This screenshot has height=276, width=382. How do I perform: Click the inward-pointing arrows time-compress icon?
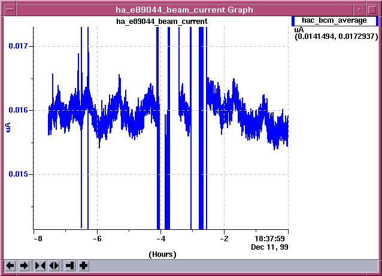pyautogui.click(x=40, y=266)
